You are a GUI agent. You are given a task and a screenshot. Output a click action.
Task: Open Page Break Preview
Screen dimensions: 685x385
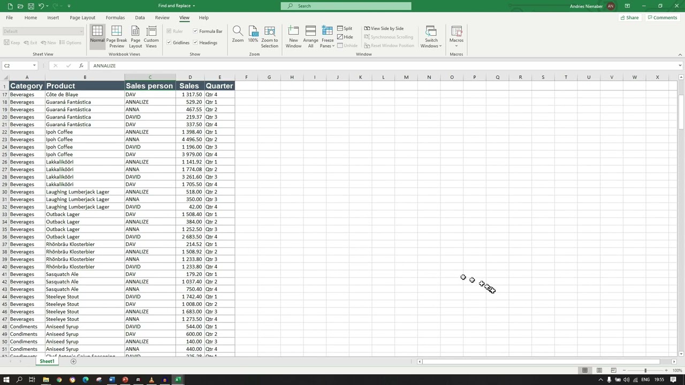[x=117, y=36]
